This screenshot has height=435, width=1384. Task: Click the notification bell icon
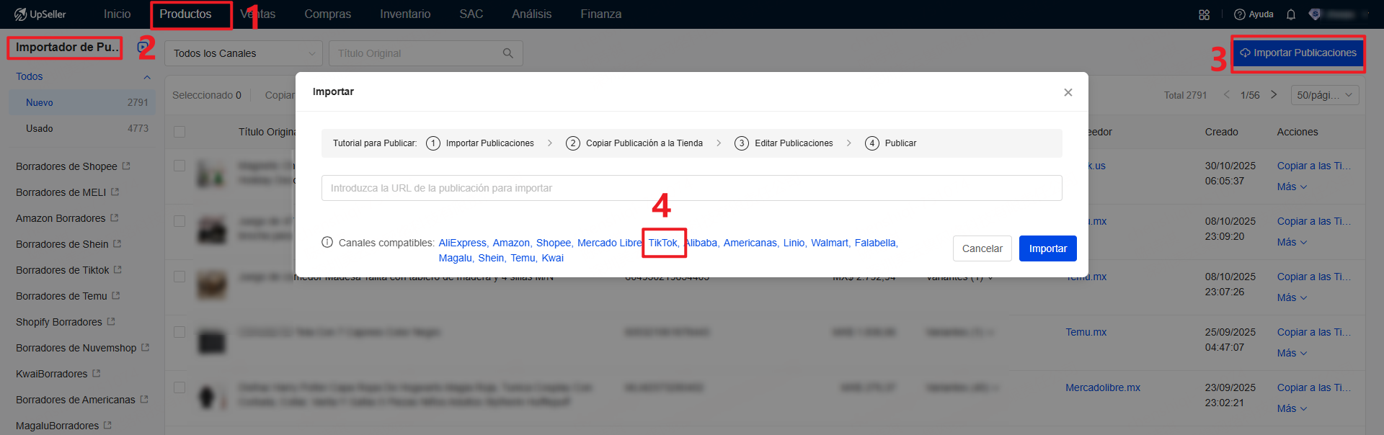[1291, 14]
